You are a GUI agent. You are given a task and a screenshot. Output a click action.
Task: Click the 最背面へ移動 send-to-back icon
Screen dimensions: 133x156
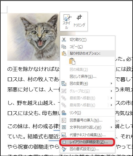(64, 105)
